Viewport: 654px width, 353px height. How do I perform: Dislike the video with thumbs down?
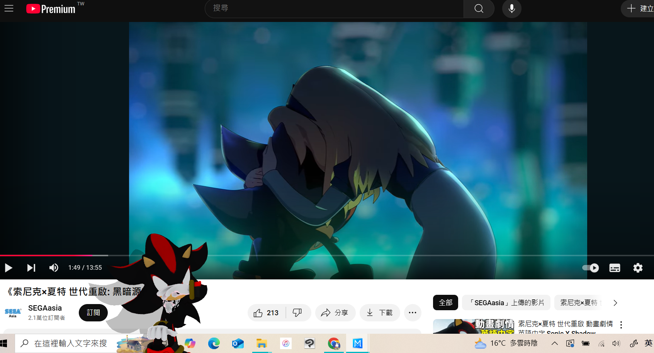[297, 313]
